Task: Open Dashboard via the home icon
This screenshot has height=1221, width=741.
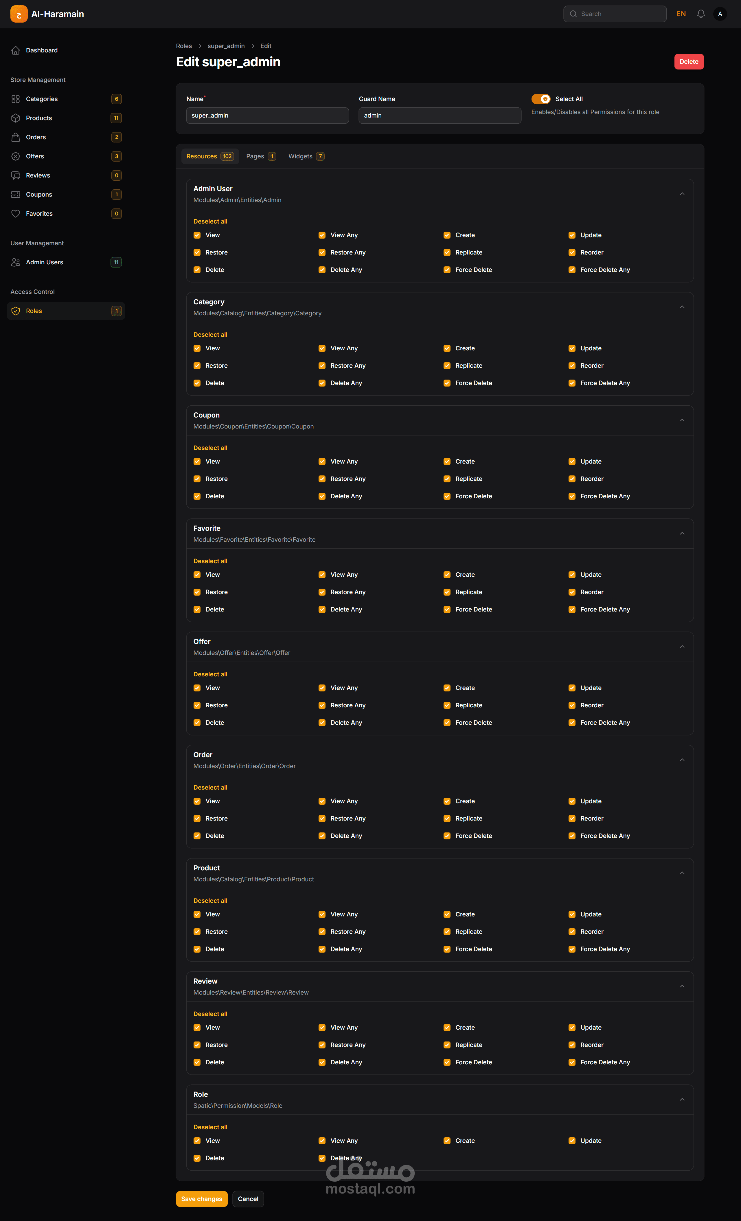Action: pyautogui.click(x=16, y=50)
